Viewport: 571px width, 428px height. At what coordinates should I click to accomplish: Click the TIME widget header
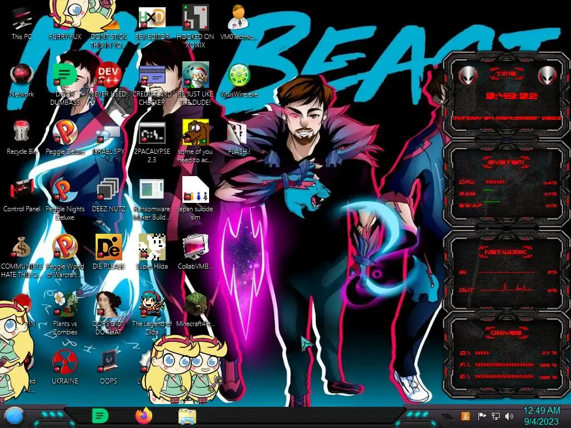click(506, 74)
